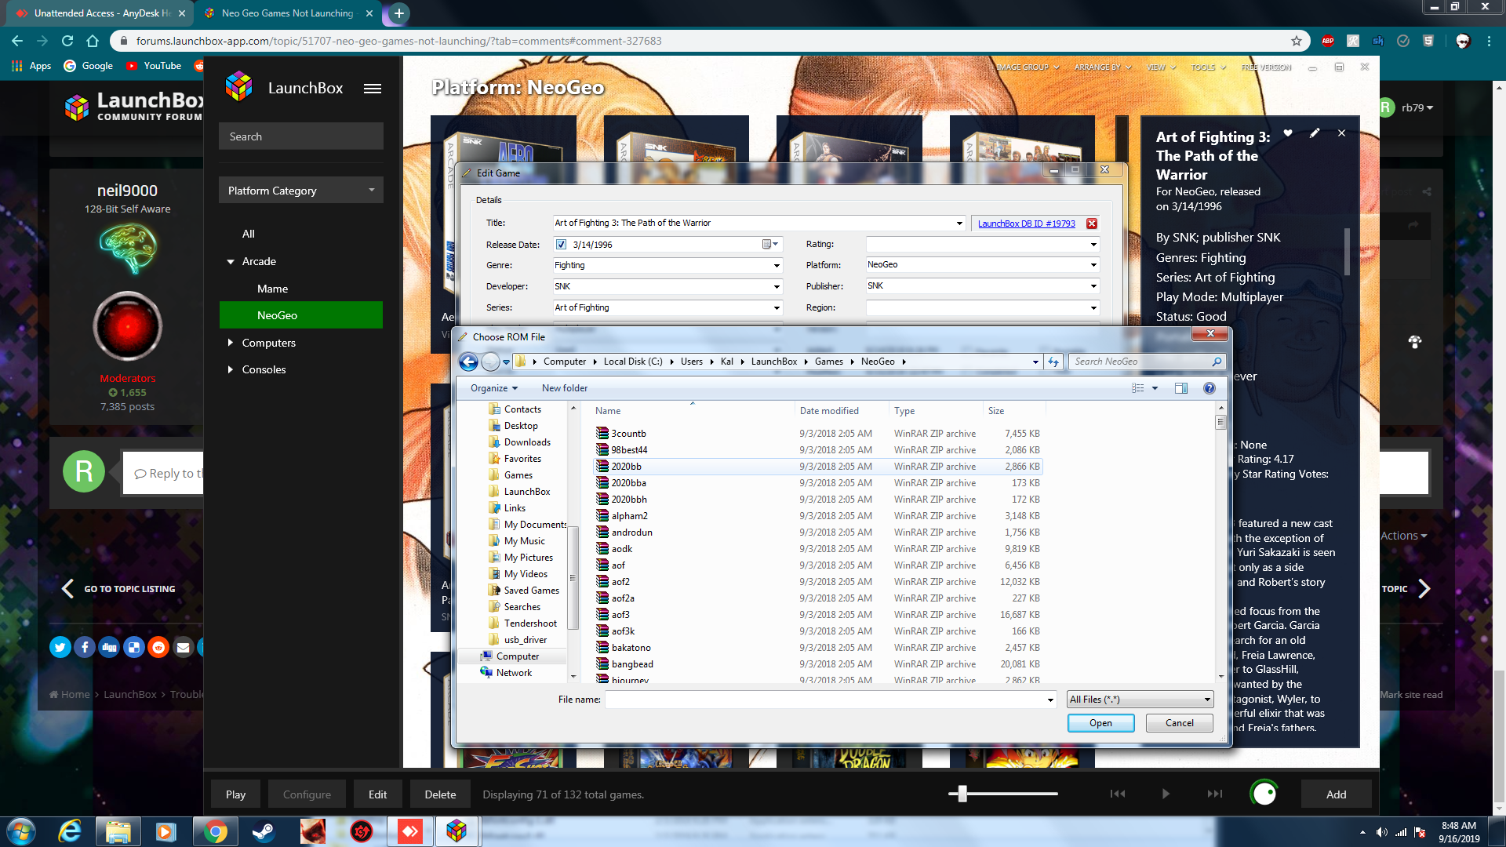Toggle the Release Date checkbox

click(x=561, y=245)
